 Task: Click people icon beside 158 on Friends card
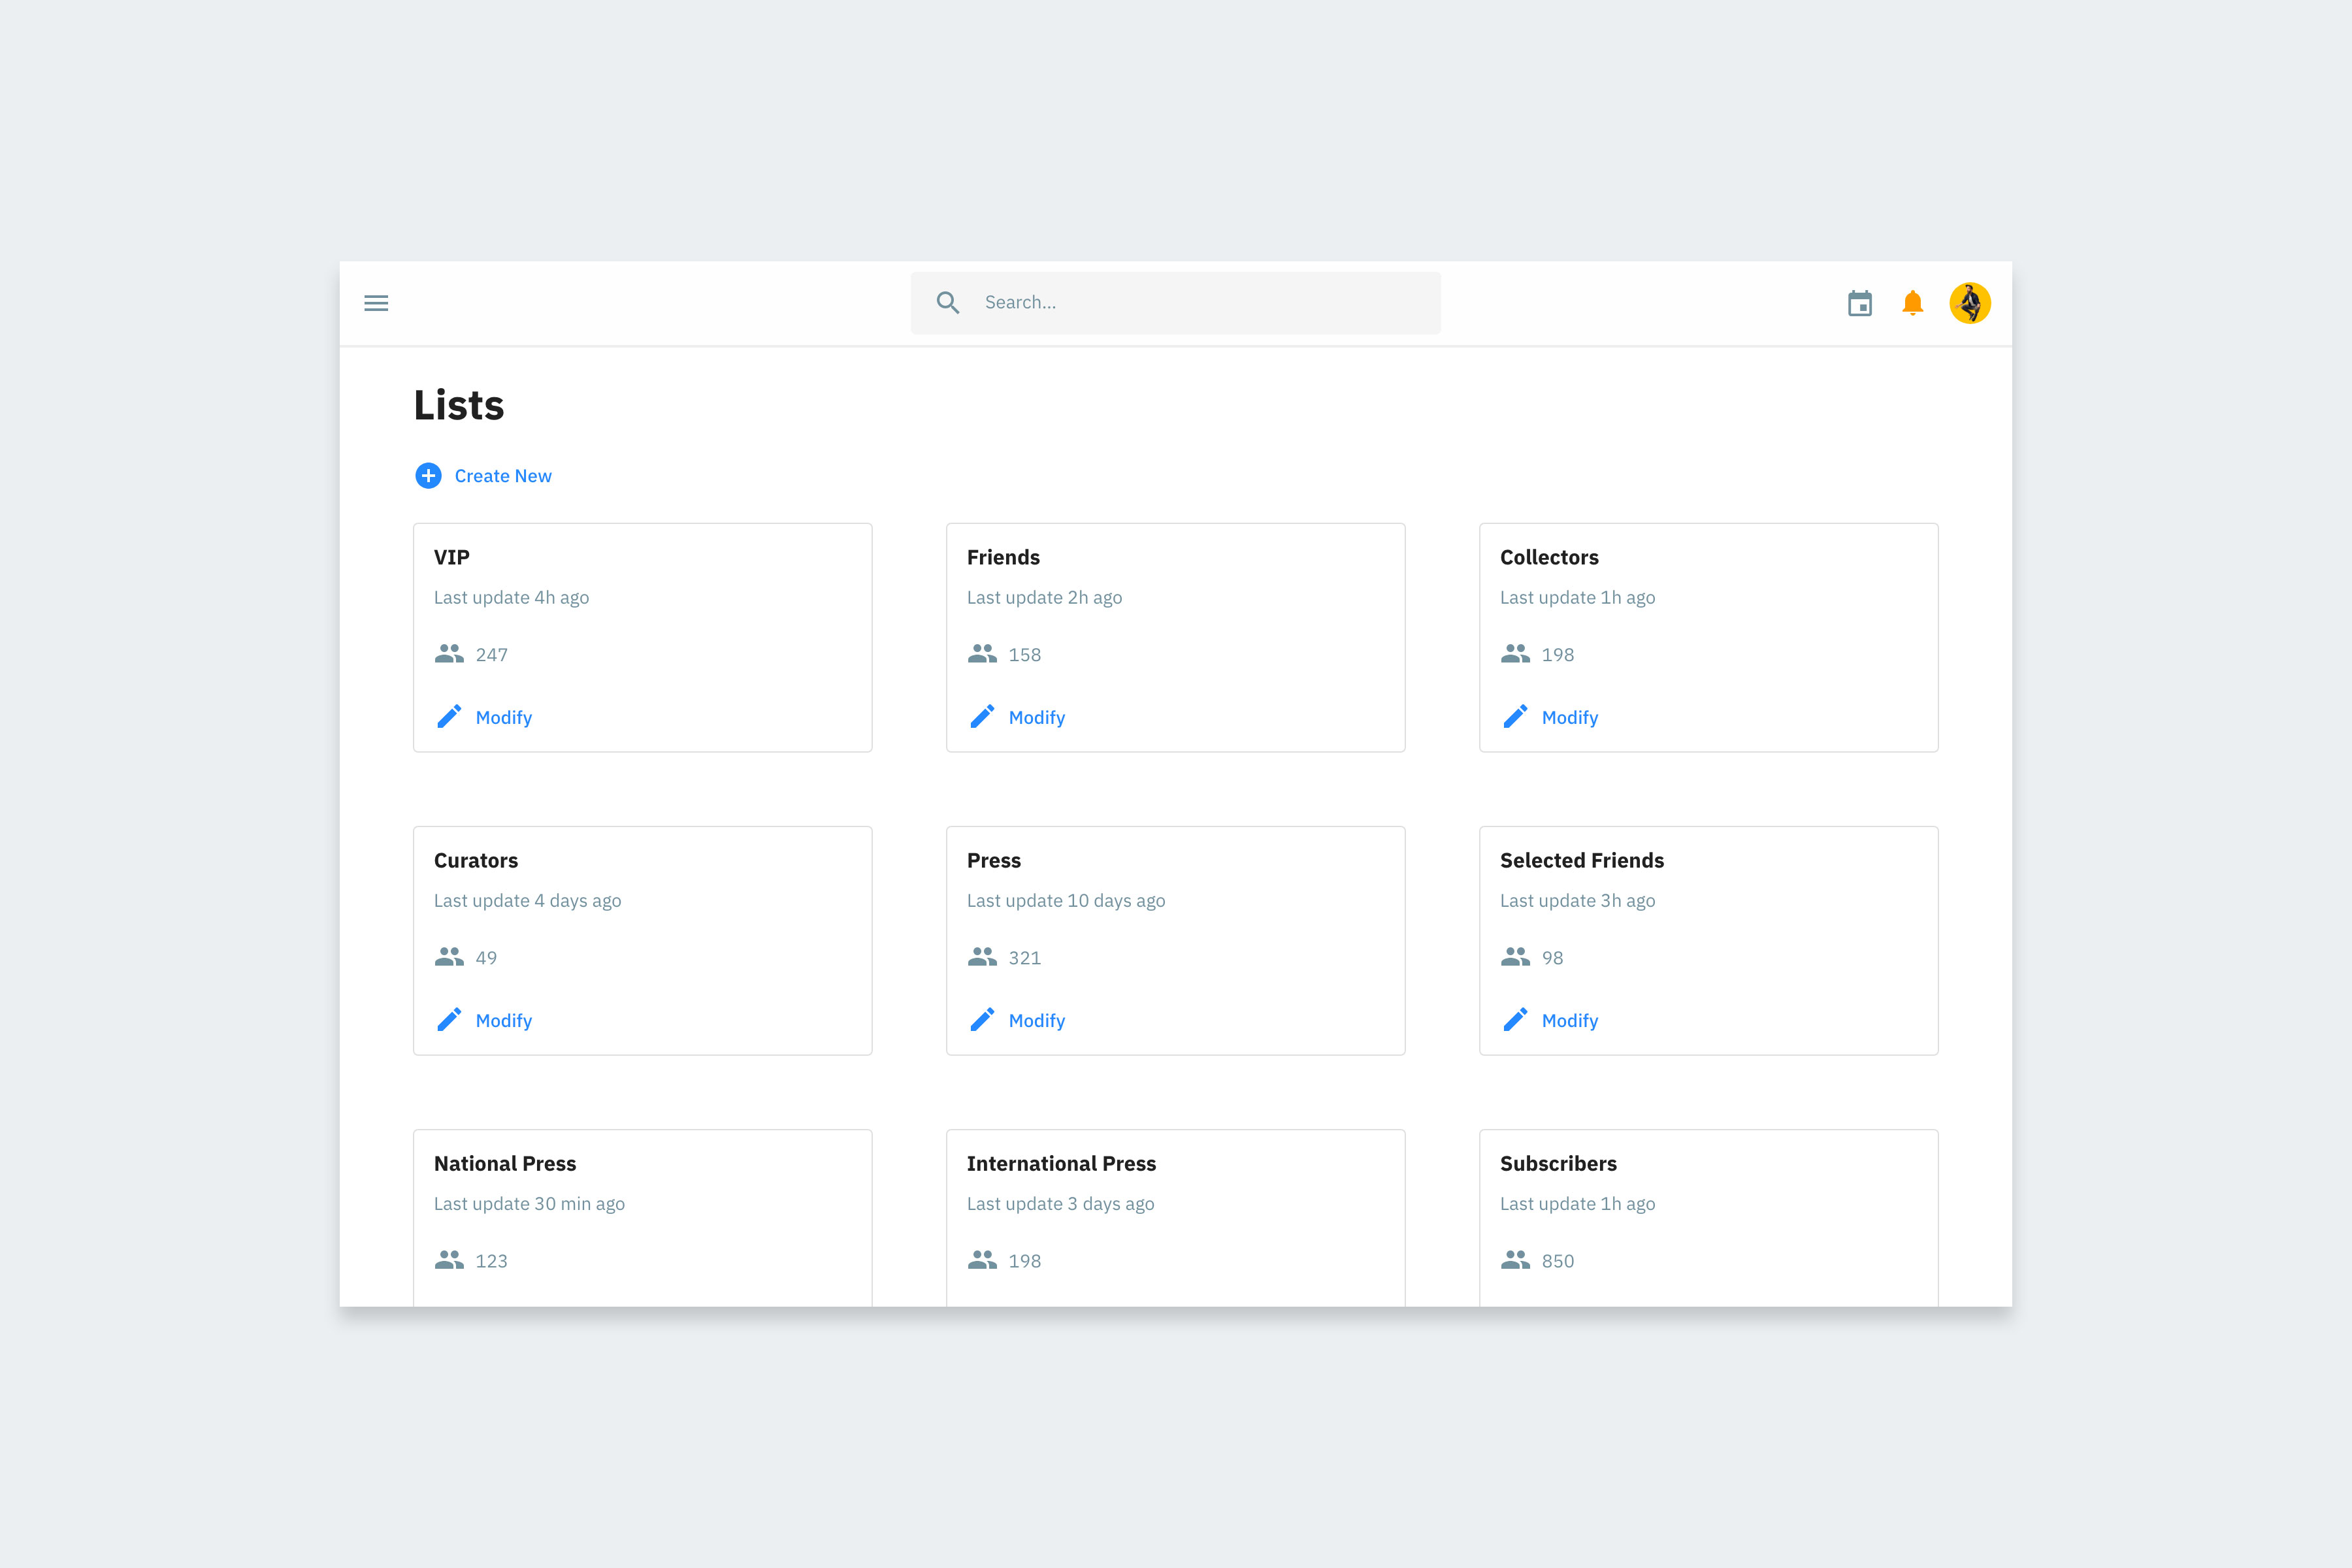tap(982, 654)
